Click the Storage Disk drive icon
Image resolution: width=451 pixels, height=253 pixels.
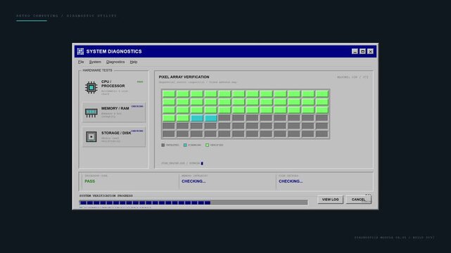[x=91, y=137]
